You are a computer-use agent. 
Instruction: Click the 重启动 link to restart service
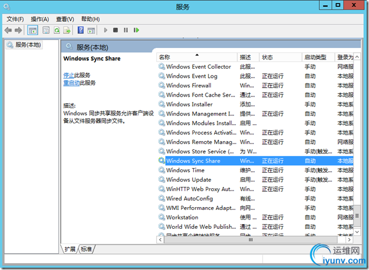coord(72,83)
